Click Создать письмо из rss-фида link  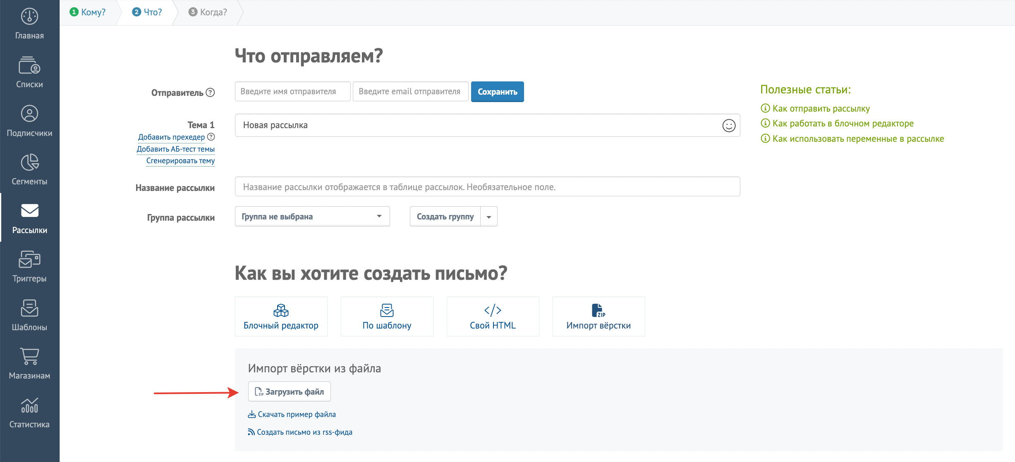[x=300, y=432]
